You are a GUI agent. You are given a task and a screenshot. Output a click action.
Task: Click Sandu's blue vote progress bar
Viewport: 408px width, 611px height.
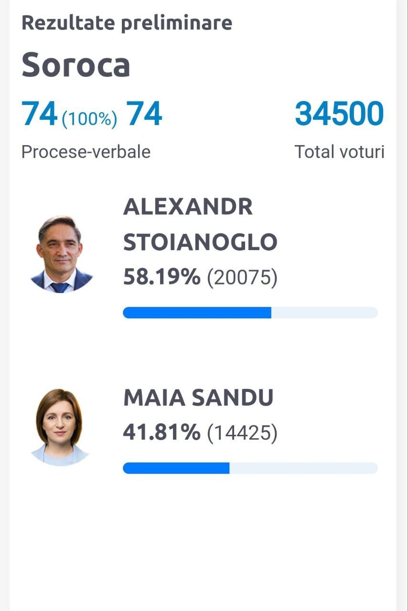pyautogui.click(x=176, y=468)
